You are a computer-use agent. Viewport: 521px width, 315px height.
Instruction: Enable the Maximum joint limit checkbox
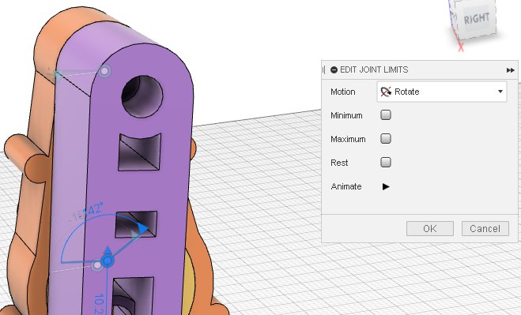click(386, 139)
